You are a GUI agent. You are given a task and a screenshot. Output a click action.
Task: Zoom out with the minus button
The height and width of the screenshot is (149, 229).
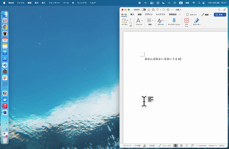click(197, 146)
